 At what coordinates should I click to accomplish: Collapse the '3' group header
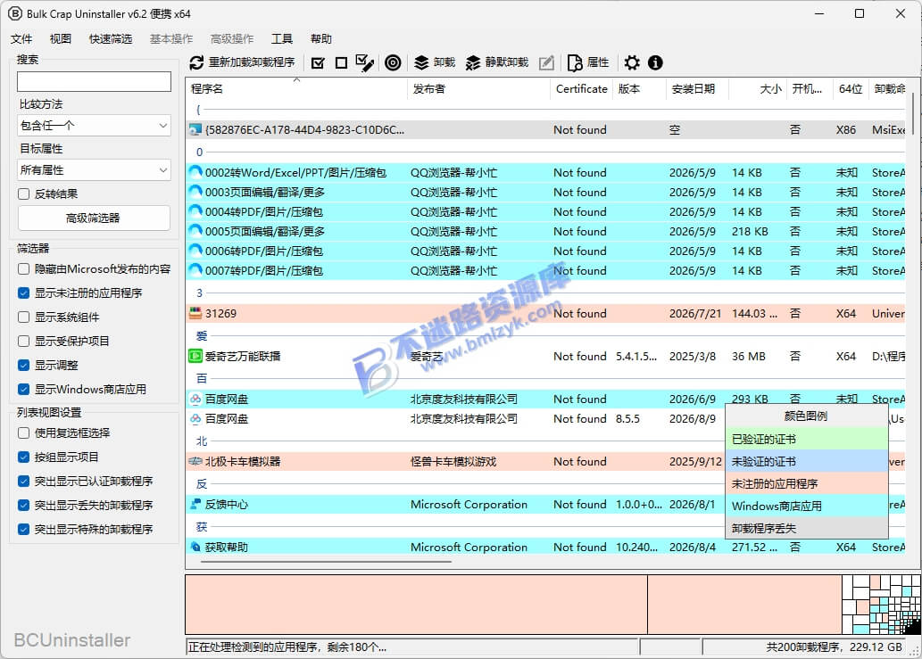coord(199,293)
